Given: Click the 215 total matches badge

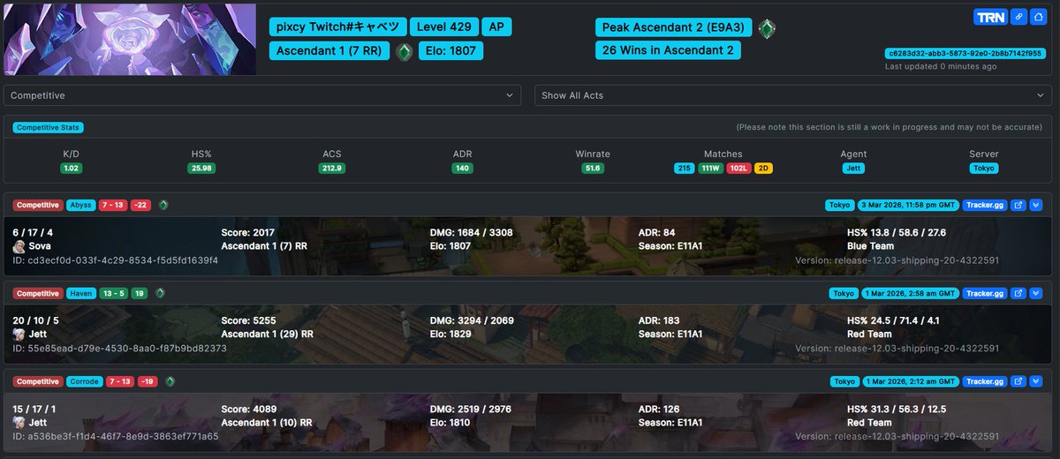Looking at the screenshot, I should pos(685,168).
